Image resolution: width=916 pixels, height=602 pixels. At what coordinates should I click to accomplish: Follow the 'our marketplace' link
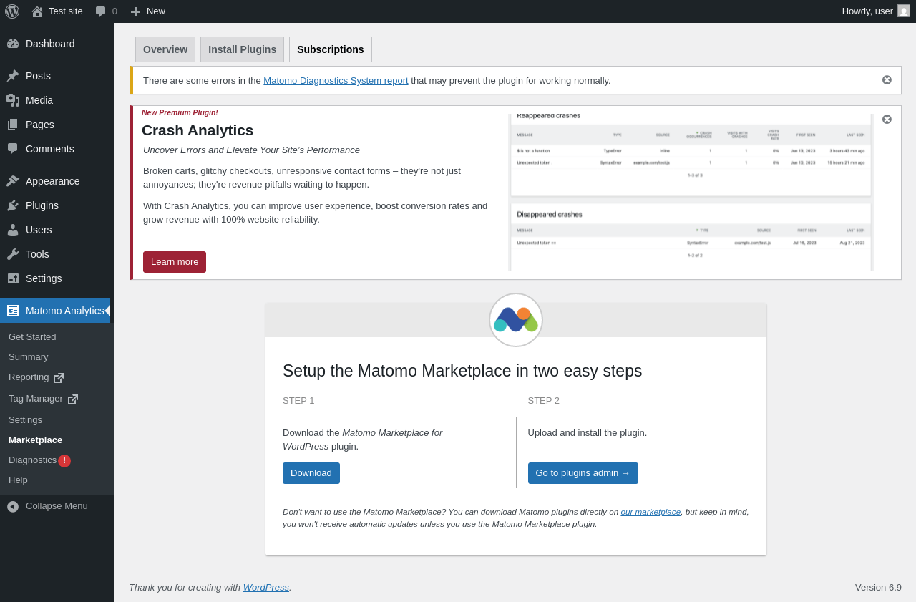pos(651,512)
